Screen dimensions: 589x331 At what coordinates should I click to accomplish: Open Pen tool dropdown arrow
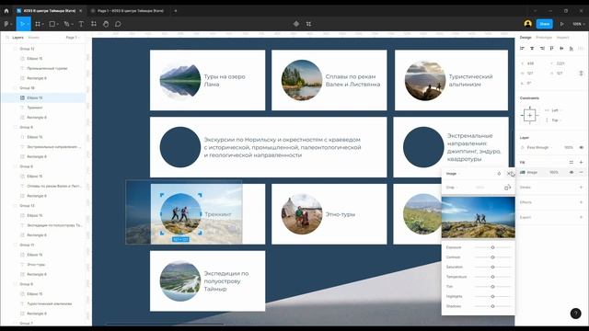(72, 25)
